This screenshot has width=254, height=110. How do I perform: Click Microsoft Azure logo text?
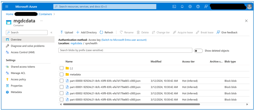pos(26,7)
